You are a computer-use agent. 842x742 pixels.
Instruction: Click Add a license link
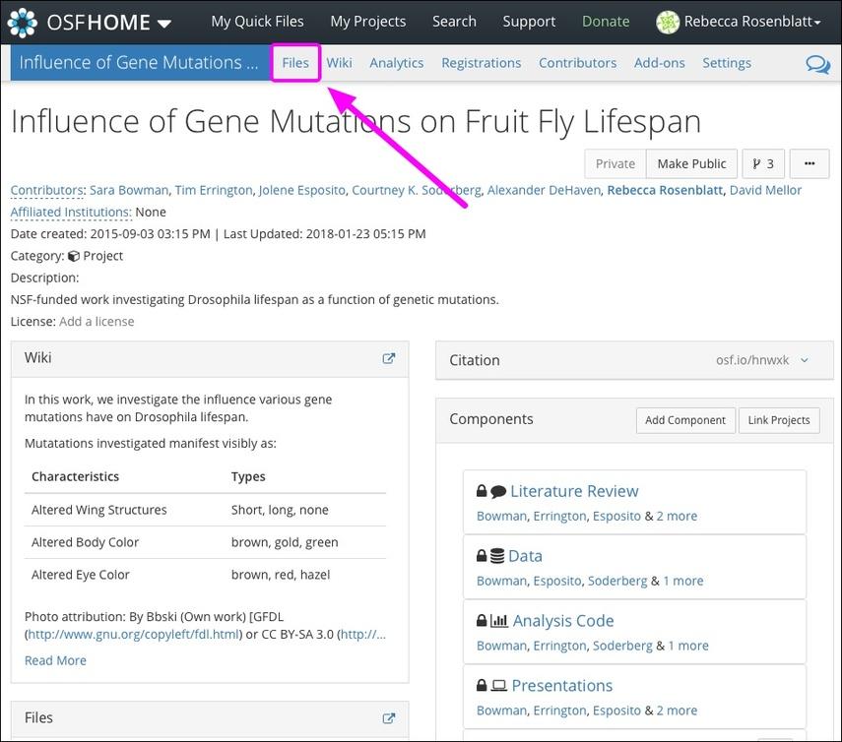point(97,322)
